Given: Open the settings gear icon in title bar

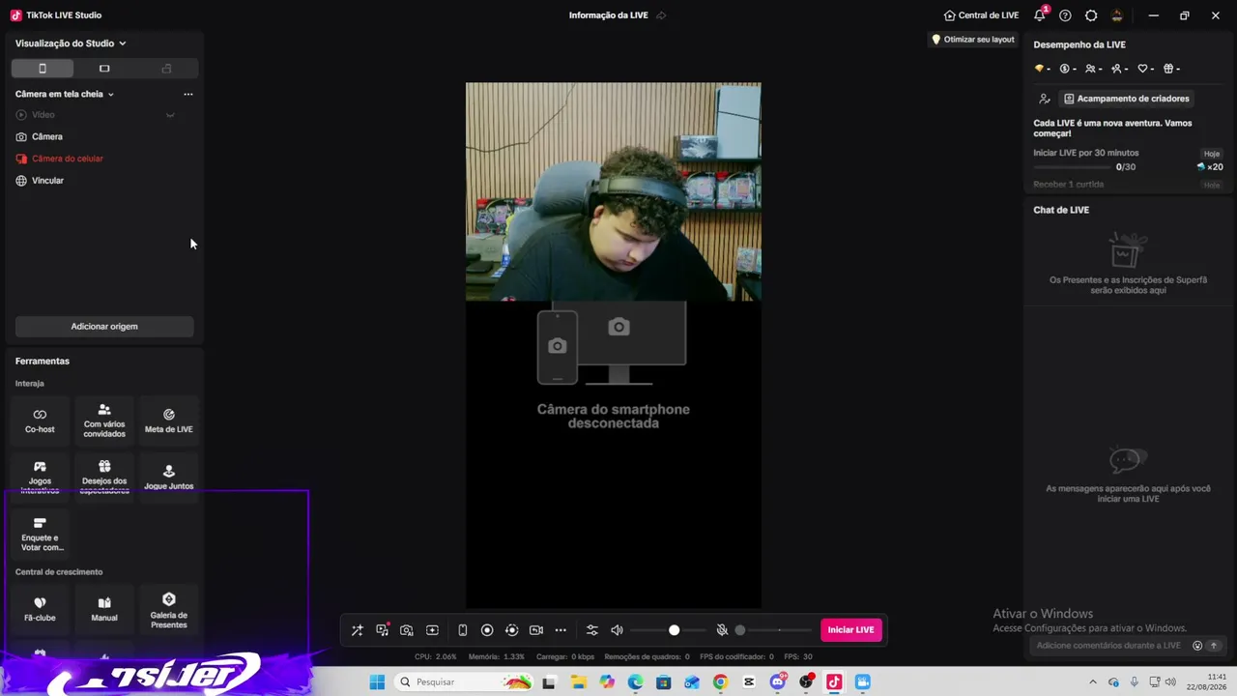Looking at the screenshot, I should [1091, 15].
